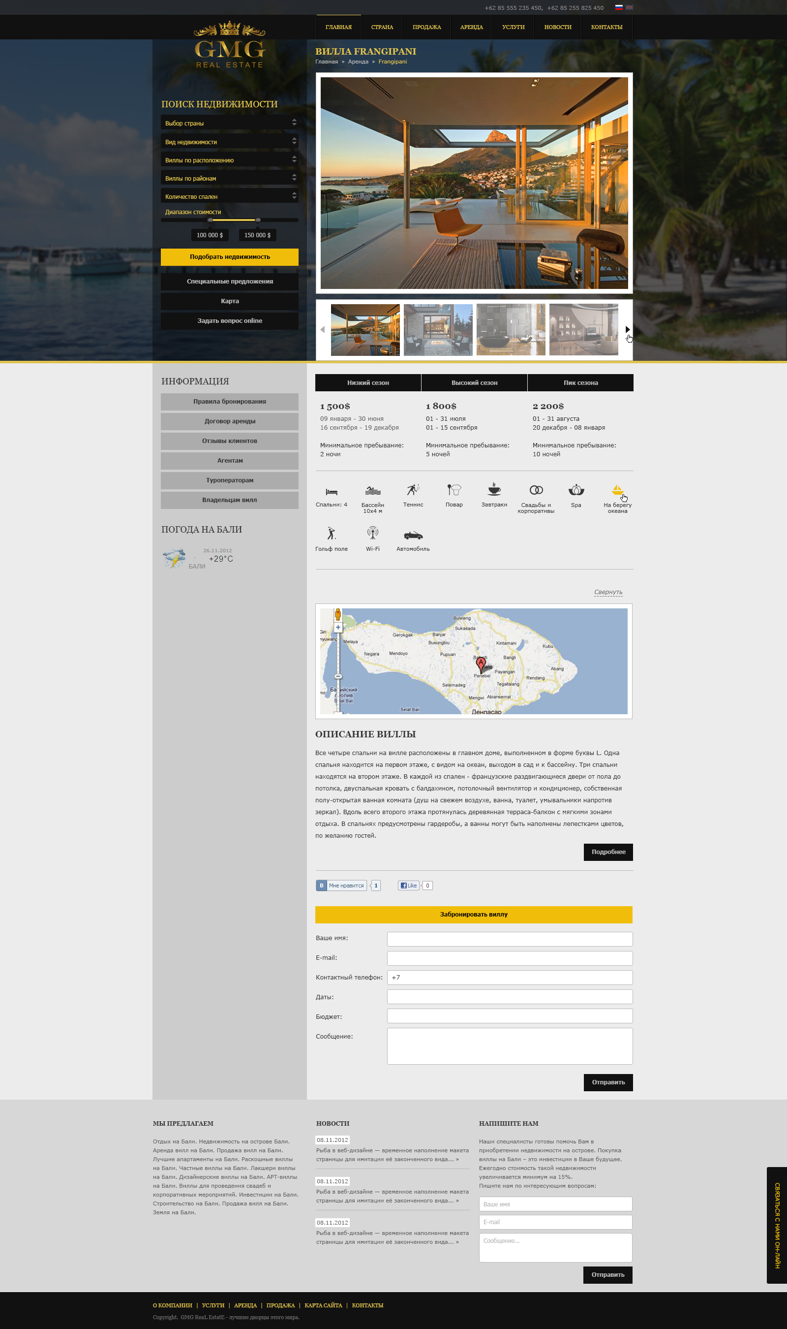
Task: Click 'Задать вопрос online' button
Action: coord(230,321)
